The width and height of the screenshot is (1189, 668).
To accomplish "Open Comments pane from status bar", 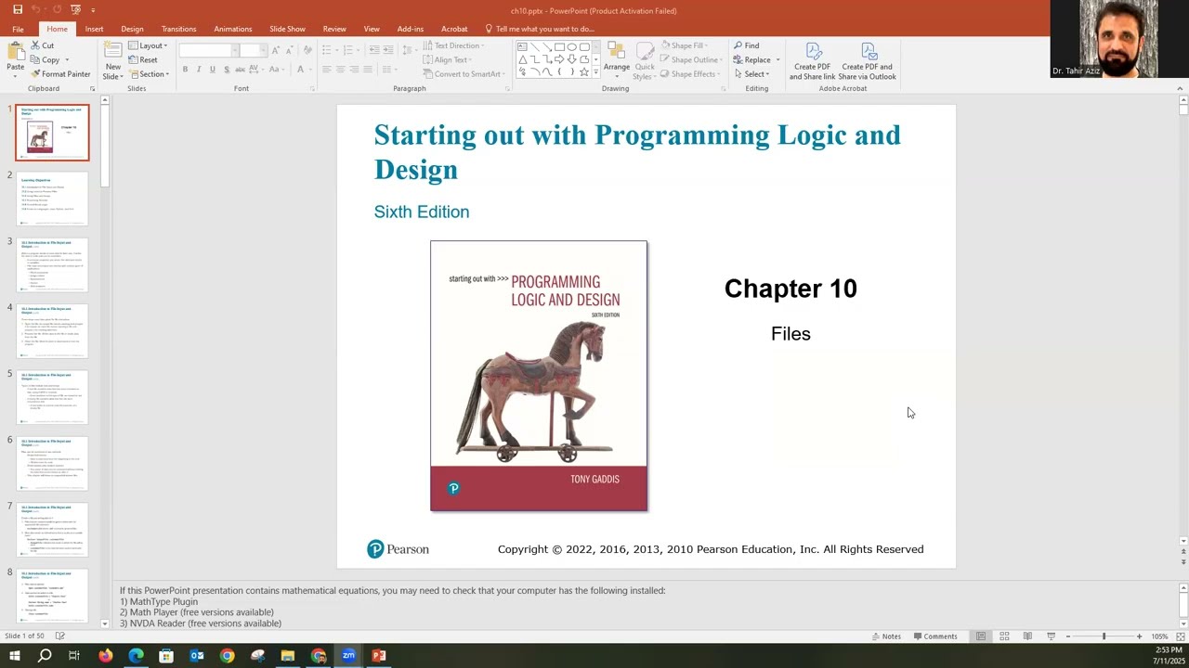I will coord(935,636).
